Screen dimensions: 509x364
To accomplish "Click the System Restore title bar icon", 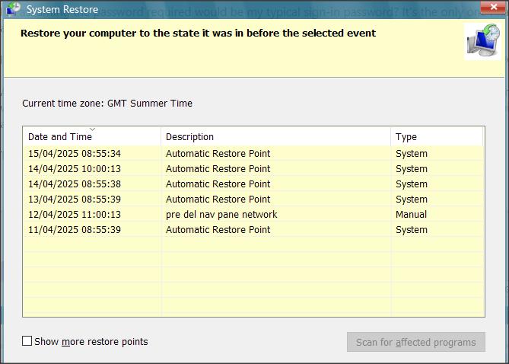I will (x=13, y=9).
